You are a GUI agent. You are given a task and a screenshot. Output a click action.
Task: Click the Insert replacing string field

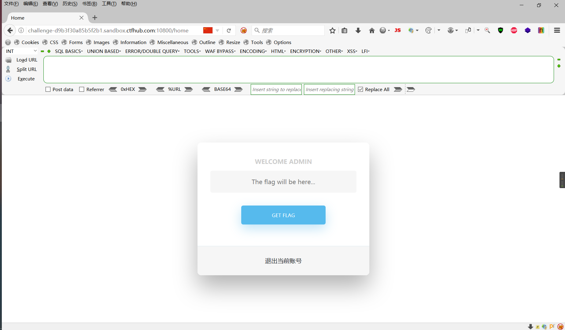pyautogui.click(x=329, y=89)
